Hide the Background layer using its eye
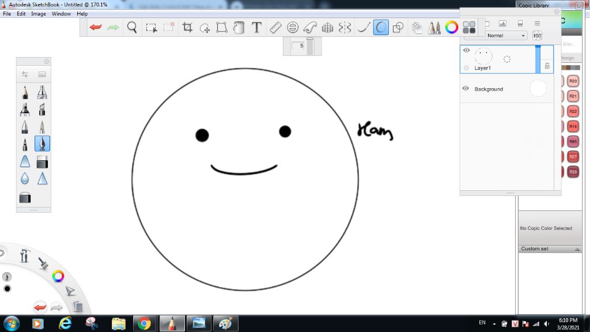 click(466, 88)
